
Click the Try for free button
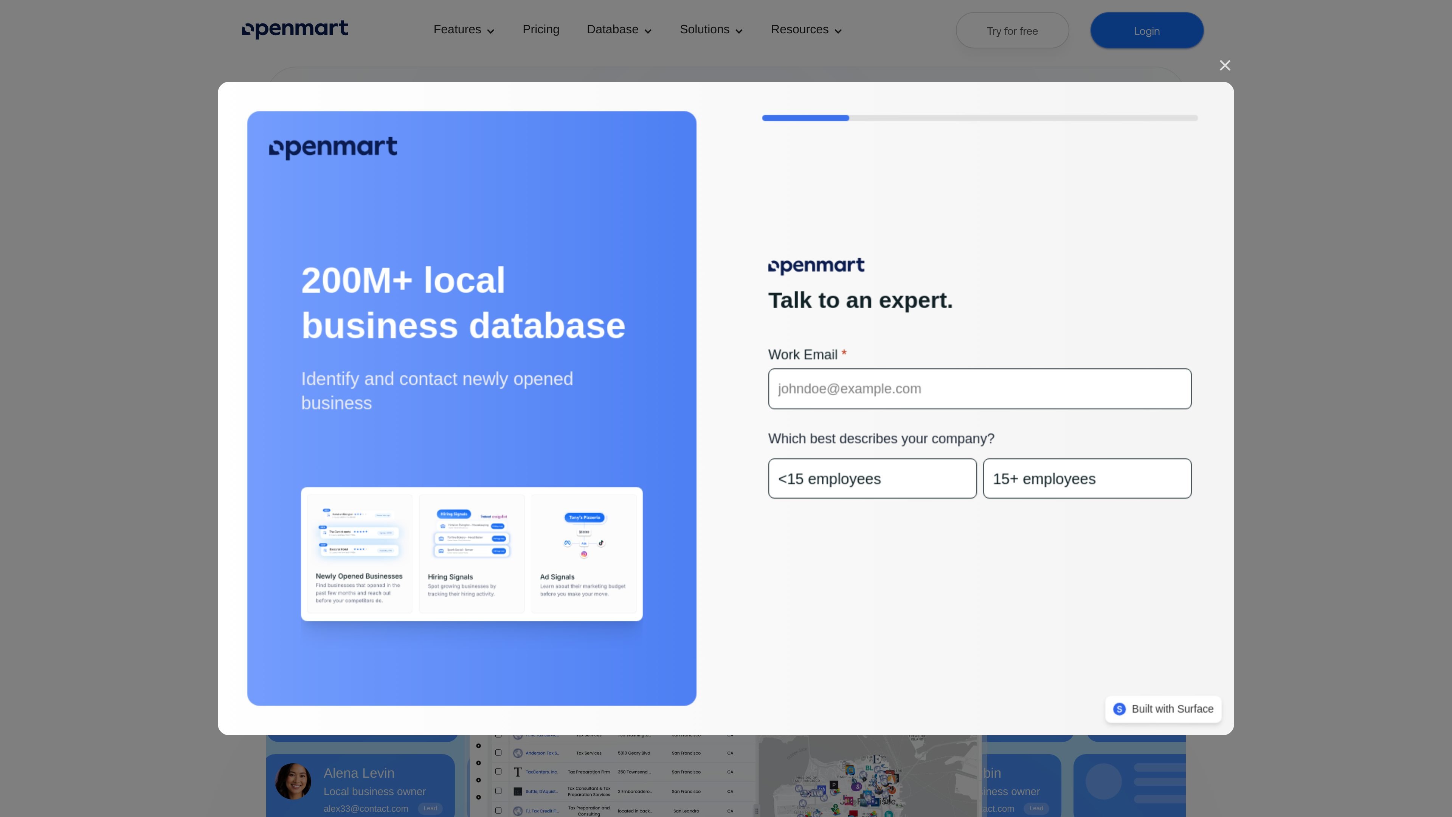(x=1012, y=30)
